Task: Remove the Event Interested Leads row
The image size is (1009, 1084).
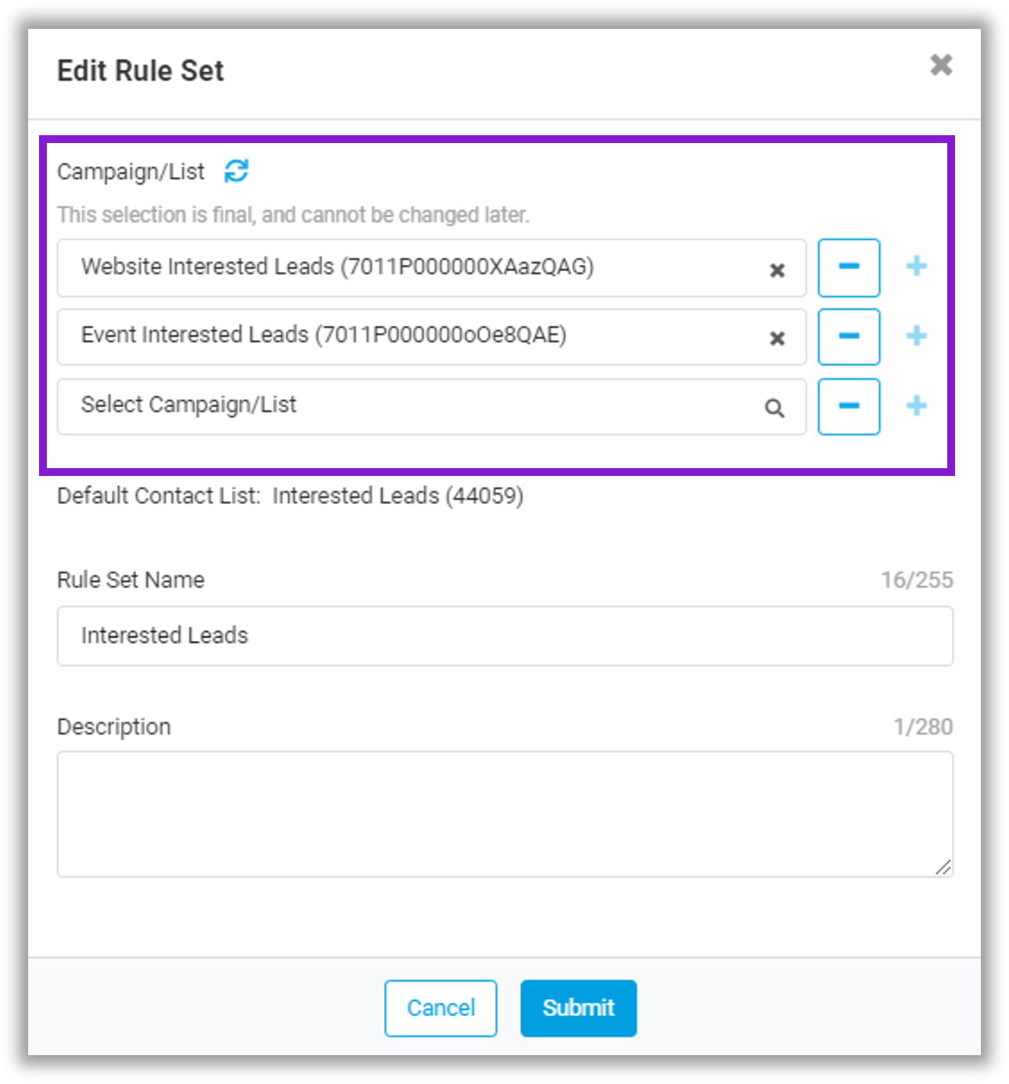Action: point(849,336)
